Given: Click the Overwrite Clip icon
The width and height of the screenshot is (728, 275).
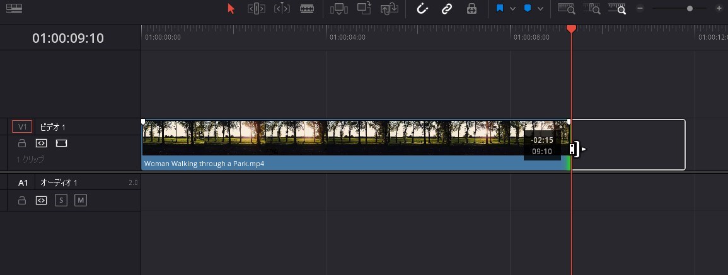Looking at the screenshot, I should (x=364, y=8).
